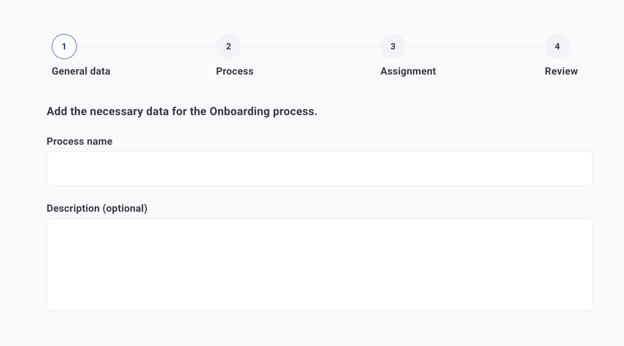The image size is (624, 346).
Task: Click progress line between steps 1 and 2
Action: coord(146,47)
